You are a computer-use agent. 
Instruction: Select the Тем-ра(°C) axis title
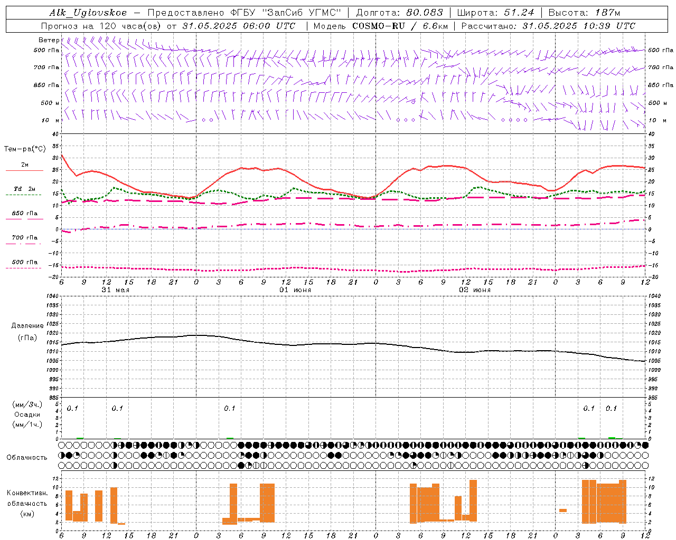(25, 149)
